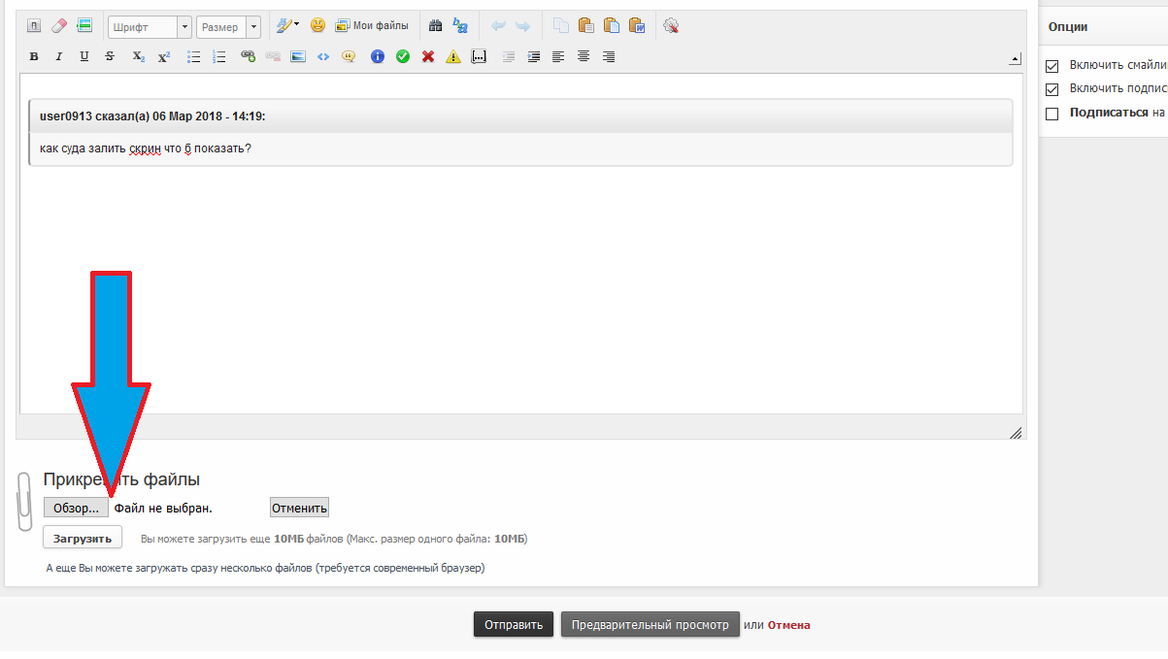1168x659 pixels.
Task: Click the strikethrough text icon
Action: [110, 57]
